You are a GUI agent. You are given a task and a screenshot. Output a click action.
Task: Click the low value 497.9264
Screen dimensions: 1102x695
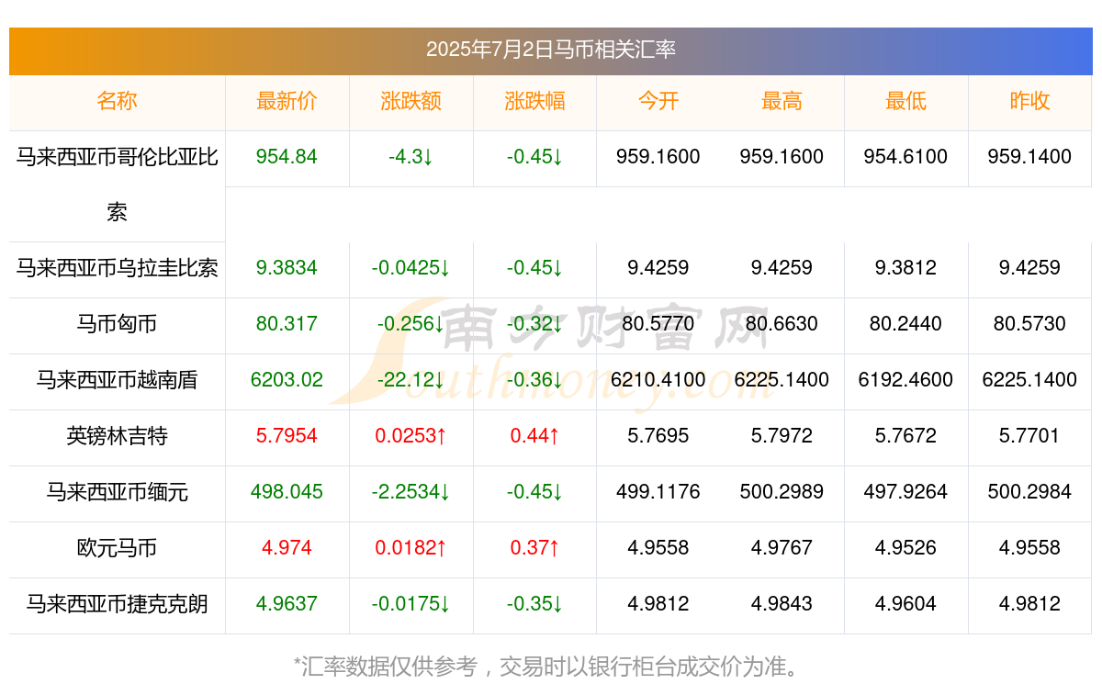[x=905, y=492]
